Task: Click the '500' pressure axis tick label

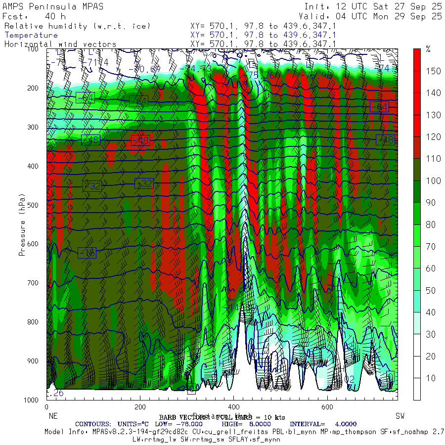Action: tap(33, 205)
